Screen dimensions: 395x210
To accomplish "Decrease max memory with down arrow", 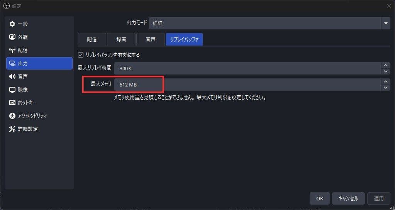I will (x=385, y=88).
